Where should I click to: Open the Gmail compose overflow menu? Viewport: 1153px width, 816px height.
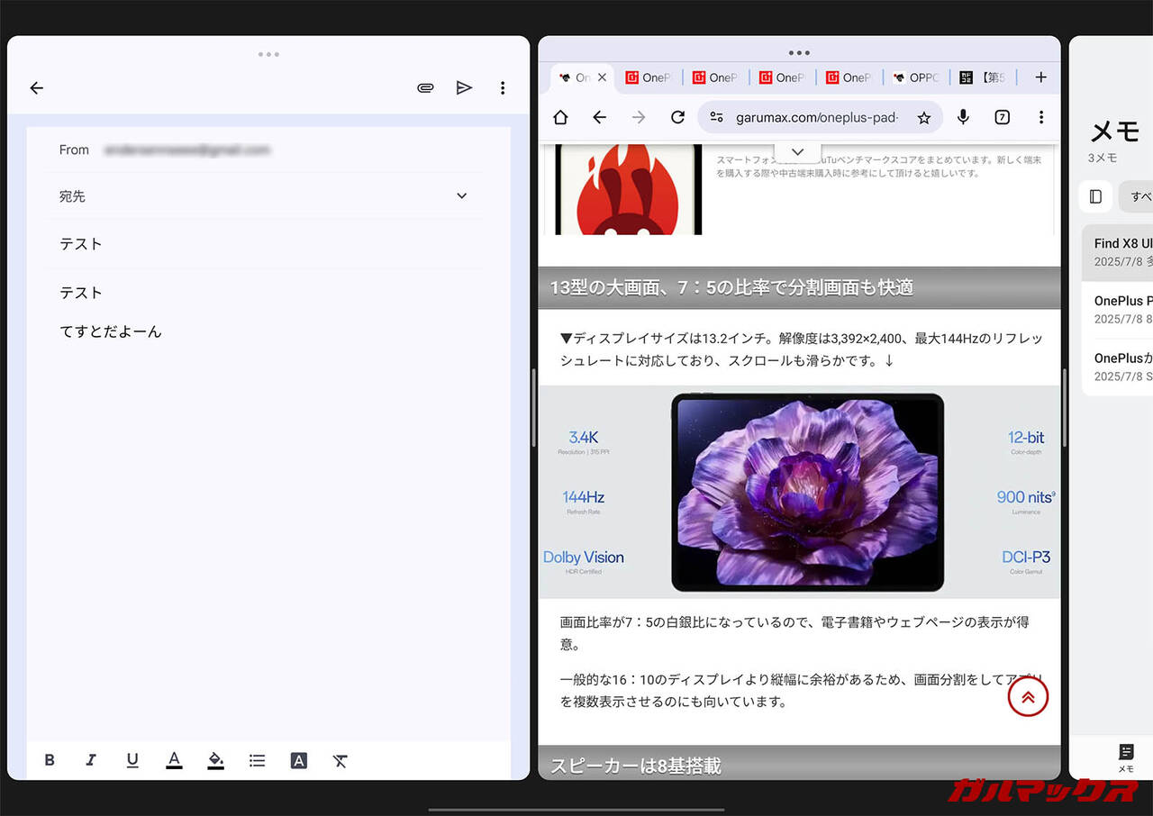click(503, 87)
